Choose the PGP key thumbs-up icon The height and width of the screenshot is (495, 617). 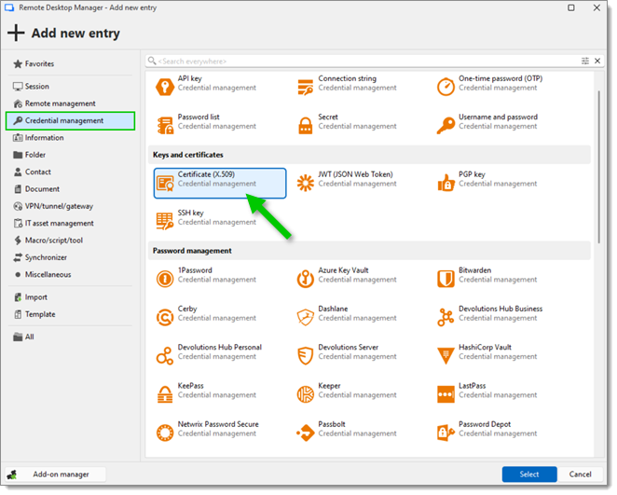[x=446, y=183]
